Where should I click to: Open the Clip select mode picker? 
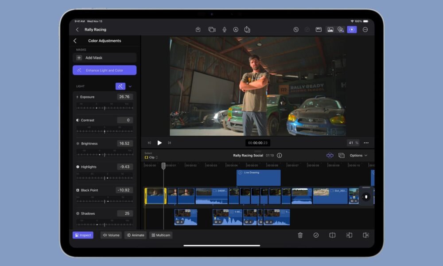[x=151, y=157]
